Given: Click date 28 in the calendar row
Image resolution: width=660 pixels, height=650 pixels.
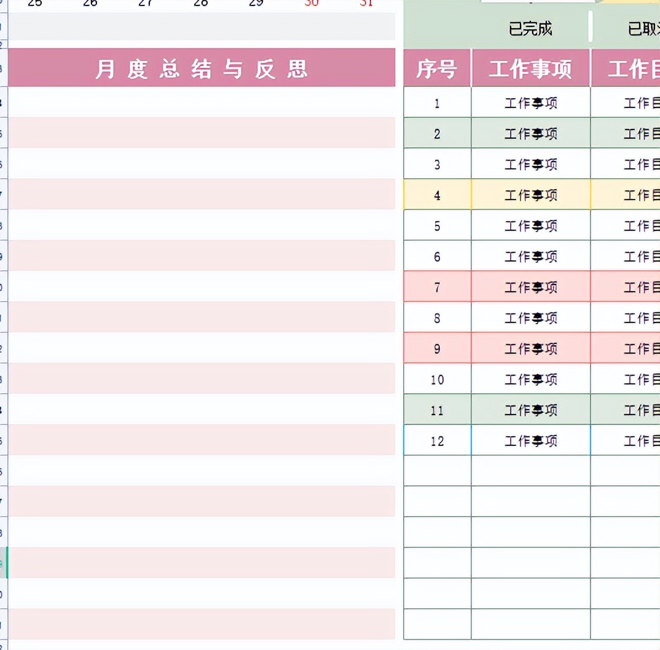Looking at the screenshot, I should tap(200, 4).
